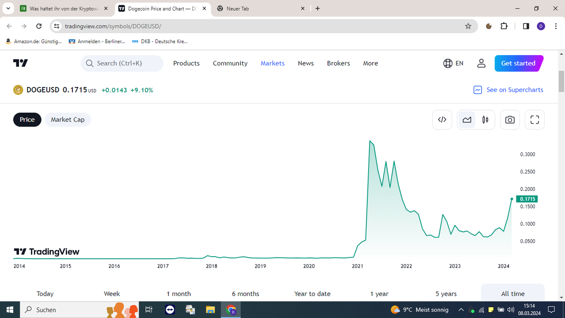
Task: Click the TradingView watermark on chart
Action: click(x=46, y=252)
